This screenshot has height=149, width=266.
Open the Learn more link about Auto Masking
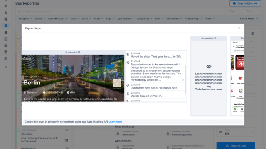click(116, 122)
